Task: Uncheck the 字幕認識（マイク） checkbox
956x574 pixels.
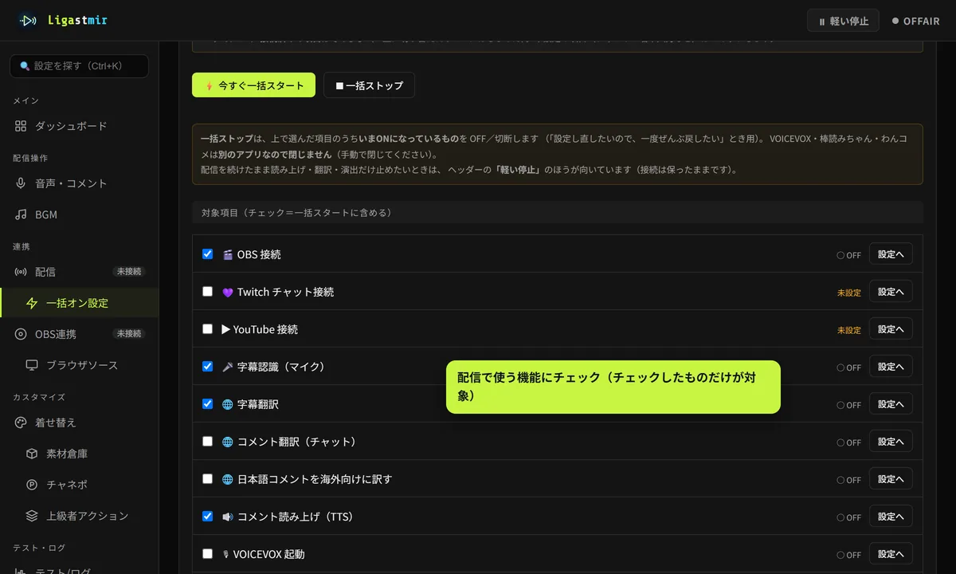Action: 208,366
